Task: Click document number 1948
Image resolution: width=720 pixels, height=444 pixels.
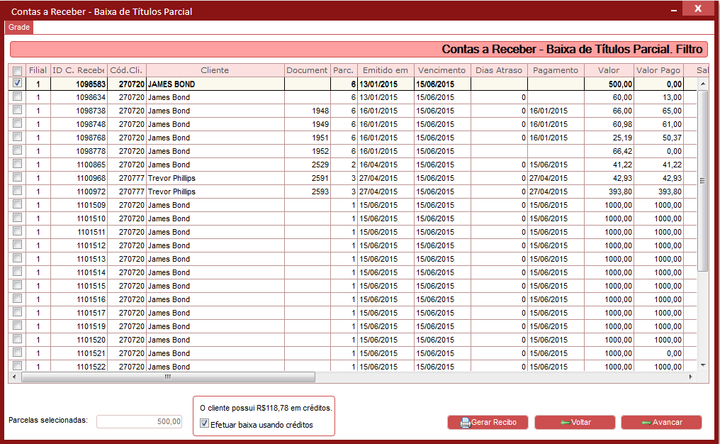Action: point(320,111)
